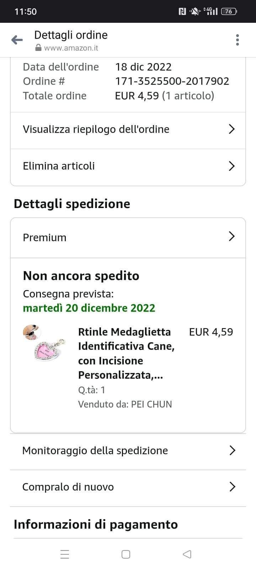Screen dimensions: 256x570
Task: Open Monitoraggio della spedizione row
Action: 128,451
